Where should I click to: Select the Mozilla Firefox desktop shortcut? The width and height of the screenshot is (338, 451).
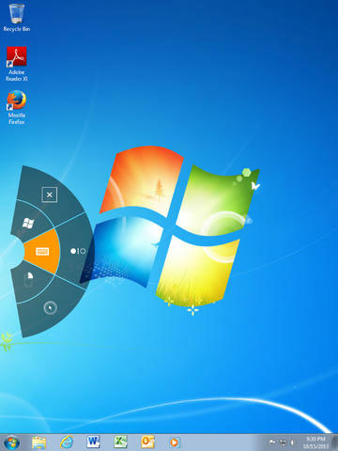coord(17,107)
